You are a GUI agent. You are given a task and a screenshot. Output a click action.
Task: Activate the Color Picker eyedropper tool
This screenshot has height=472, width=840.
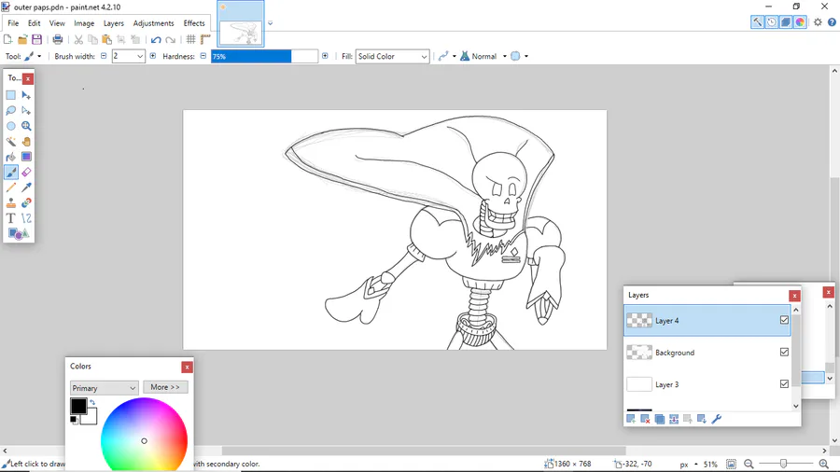pos(26,187)
